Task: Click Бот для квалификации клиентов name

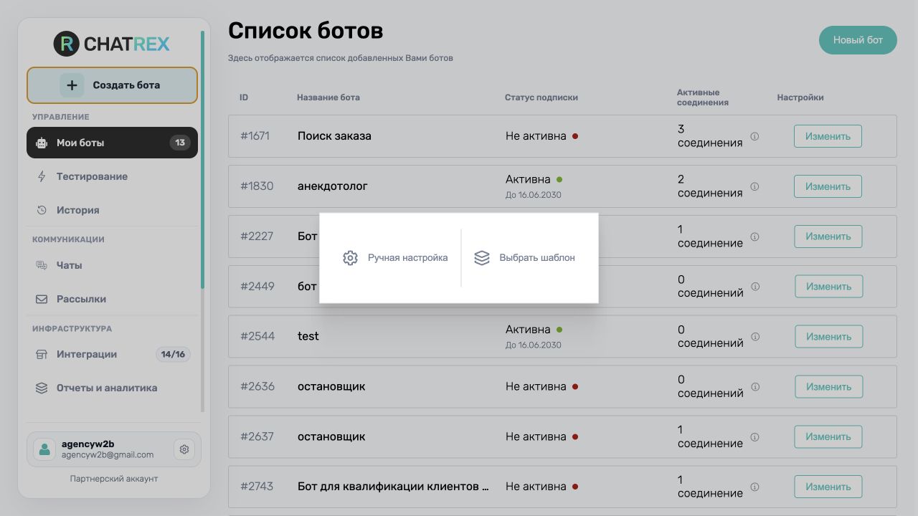Action: (x=393, y=486)
